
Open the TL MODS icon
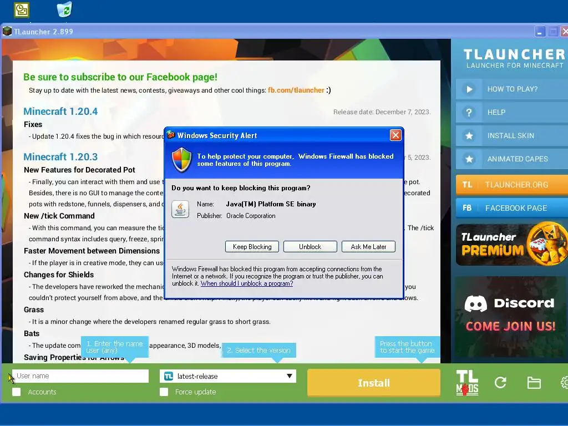click(467, 383)
